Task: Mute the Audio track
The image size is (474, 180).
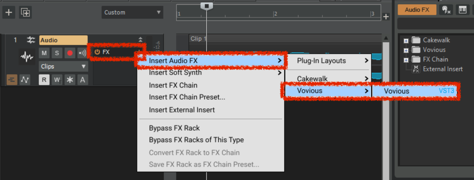Action: [x=44, y=53]
